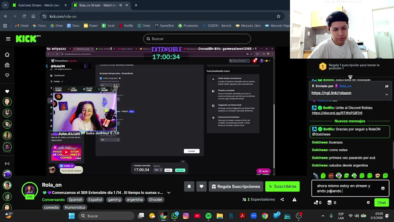Go back in browser history

point(6,16)
